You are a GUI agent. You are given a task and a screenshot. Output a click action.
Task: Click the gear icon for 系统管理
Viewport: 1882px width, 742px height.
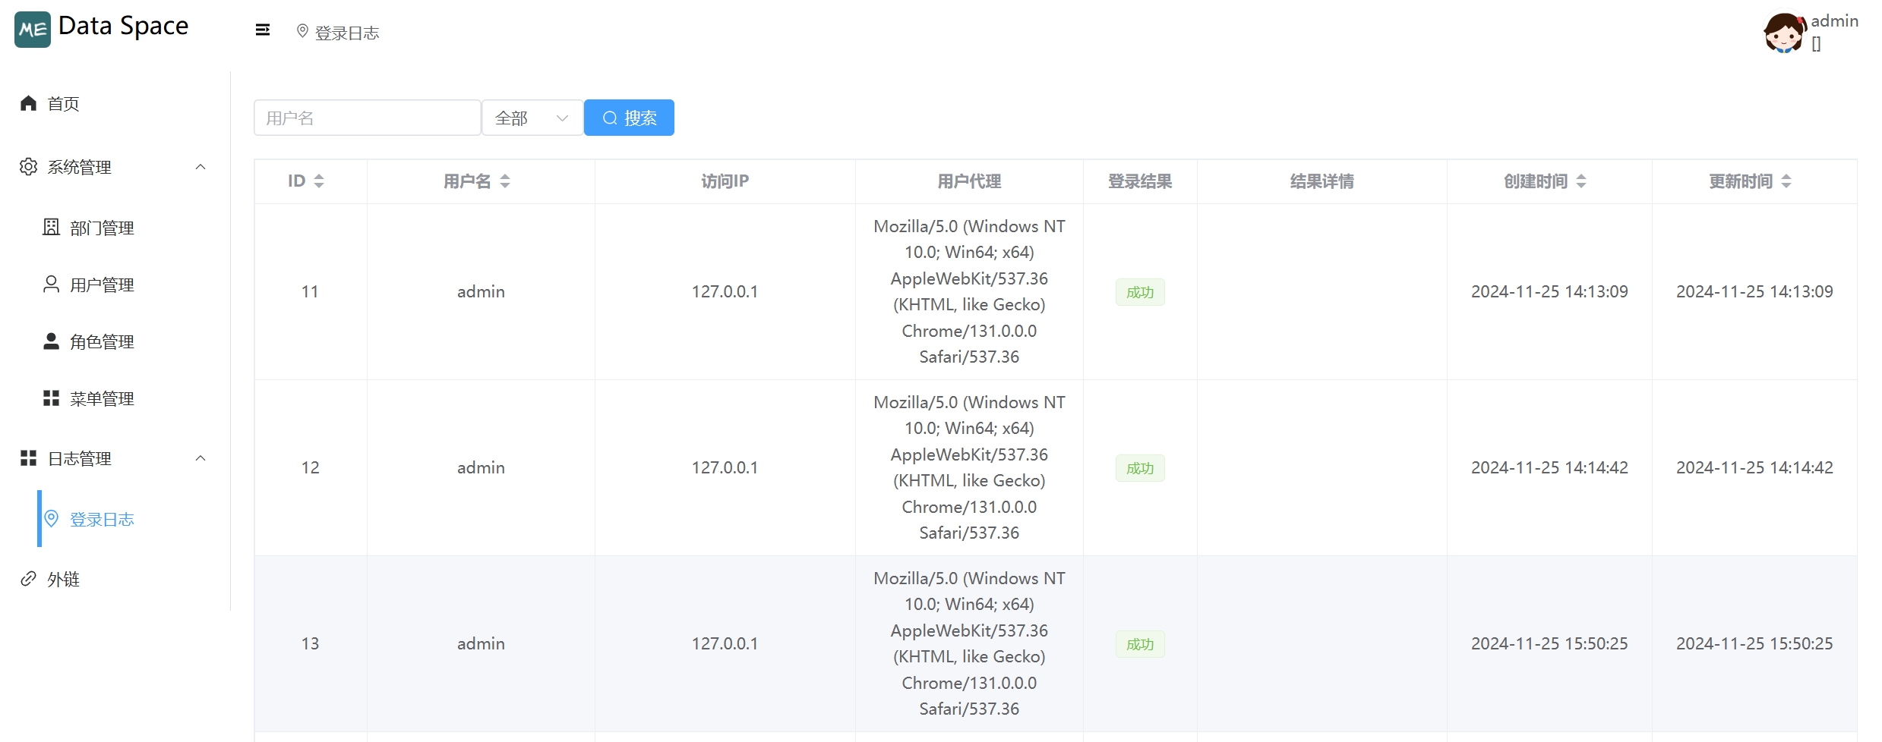pyautogui.click(x=29, y=167)
